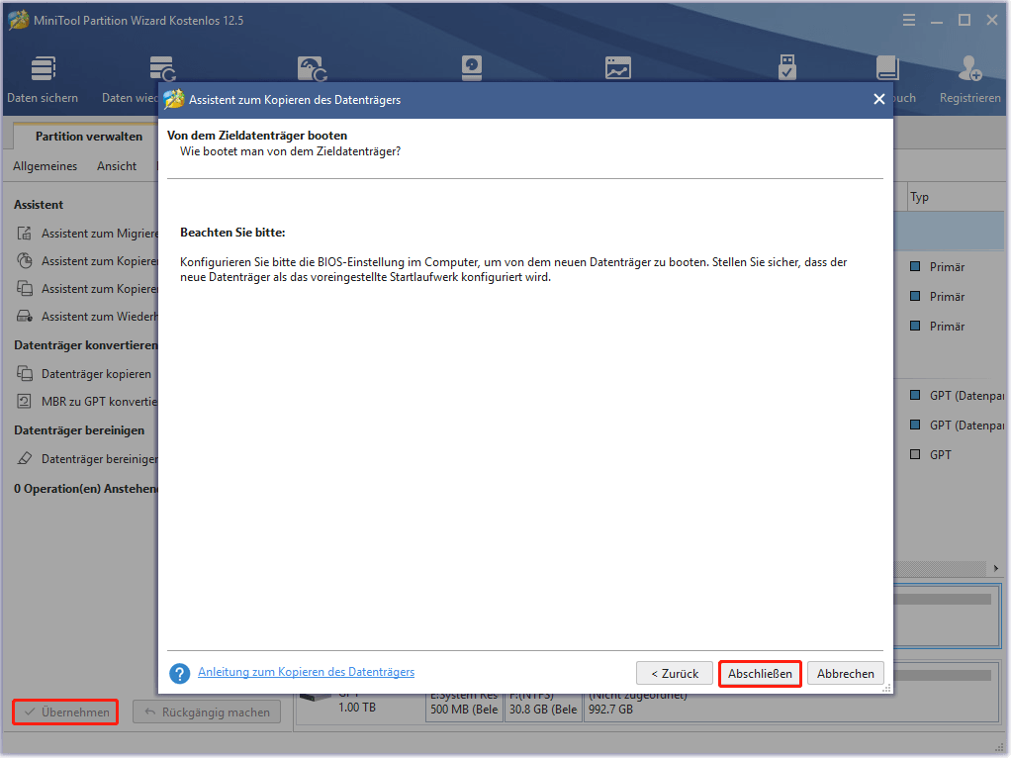Open the Anleitung zum Kopieren link

click(307, 672)
